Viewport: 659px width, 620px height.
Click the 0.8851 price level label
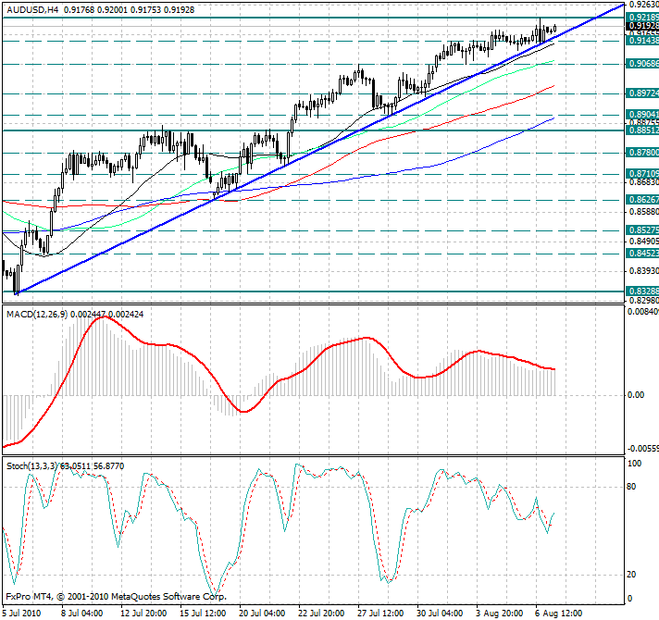pyautogui.click(x=642, y=130)
